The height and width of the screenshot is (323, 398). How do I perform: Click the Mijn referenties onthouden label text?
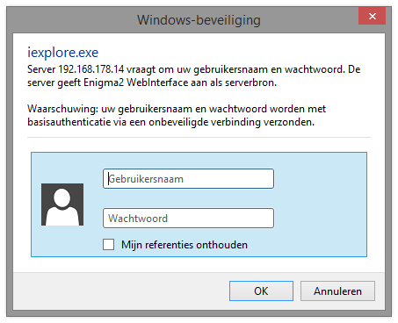tap(185, 245)
